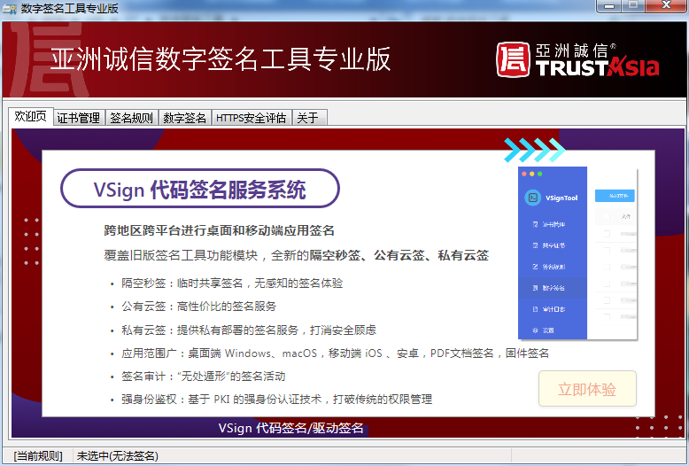This screenshot has width=689, height=466.
Task: Click the VSignTool preview screenshot
Action: tap(577, 252)
